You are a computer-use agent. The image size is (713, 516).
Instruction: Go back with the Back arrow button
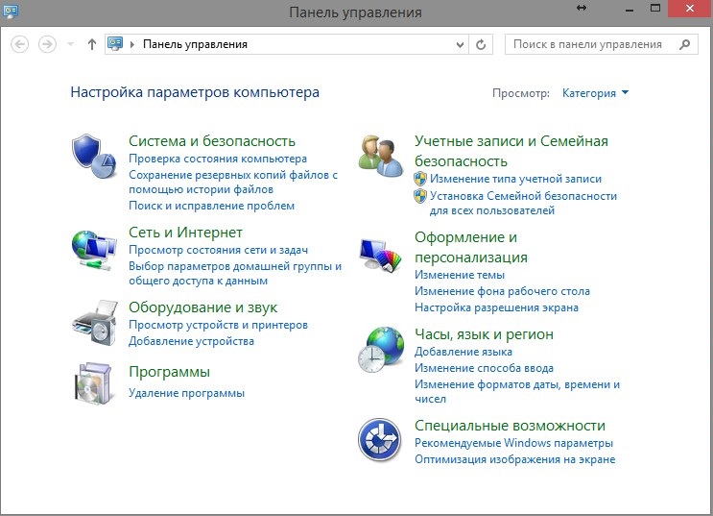(x=19, y=44)
